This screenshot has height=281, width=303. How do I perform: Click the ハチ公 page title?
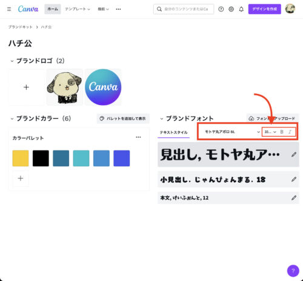coord(20,43)
